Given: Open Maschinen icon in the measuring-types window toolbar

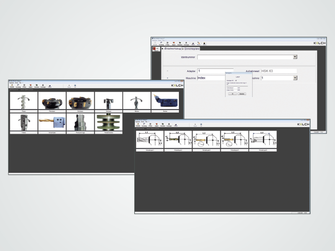Looking at the screenshot, I should click(x=163, y=125).
